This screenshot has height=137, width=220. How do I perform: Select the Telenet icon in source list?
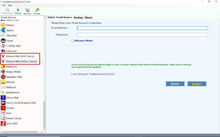coord(3,25)
